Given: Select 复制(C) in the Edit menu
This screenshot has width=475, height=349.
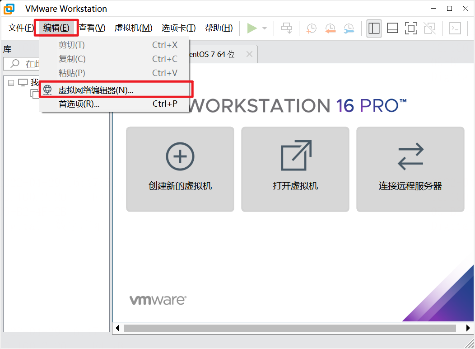Looking at the screenshot, I should point(114,59).
